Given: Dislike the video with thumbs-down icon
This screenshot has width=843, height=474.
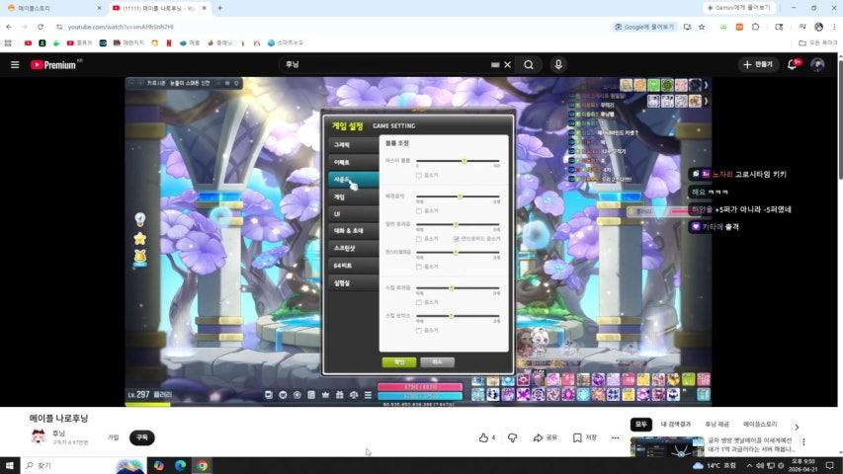Looking at the screenshot, I should pos(512,437).
